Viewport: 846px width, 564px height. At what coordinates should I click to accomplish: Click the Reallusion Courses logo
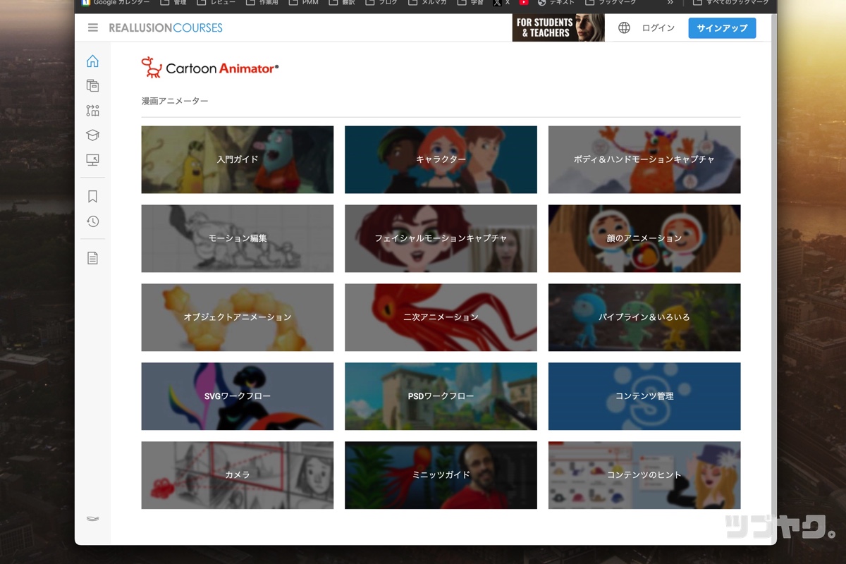pos(166,28)
